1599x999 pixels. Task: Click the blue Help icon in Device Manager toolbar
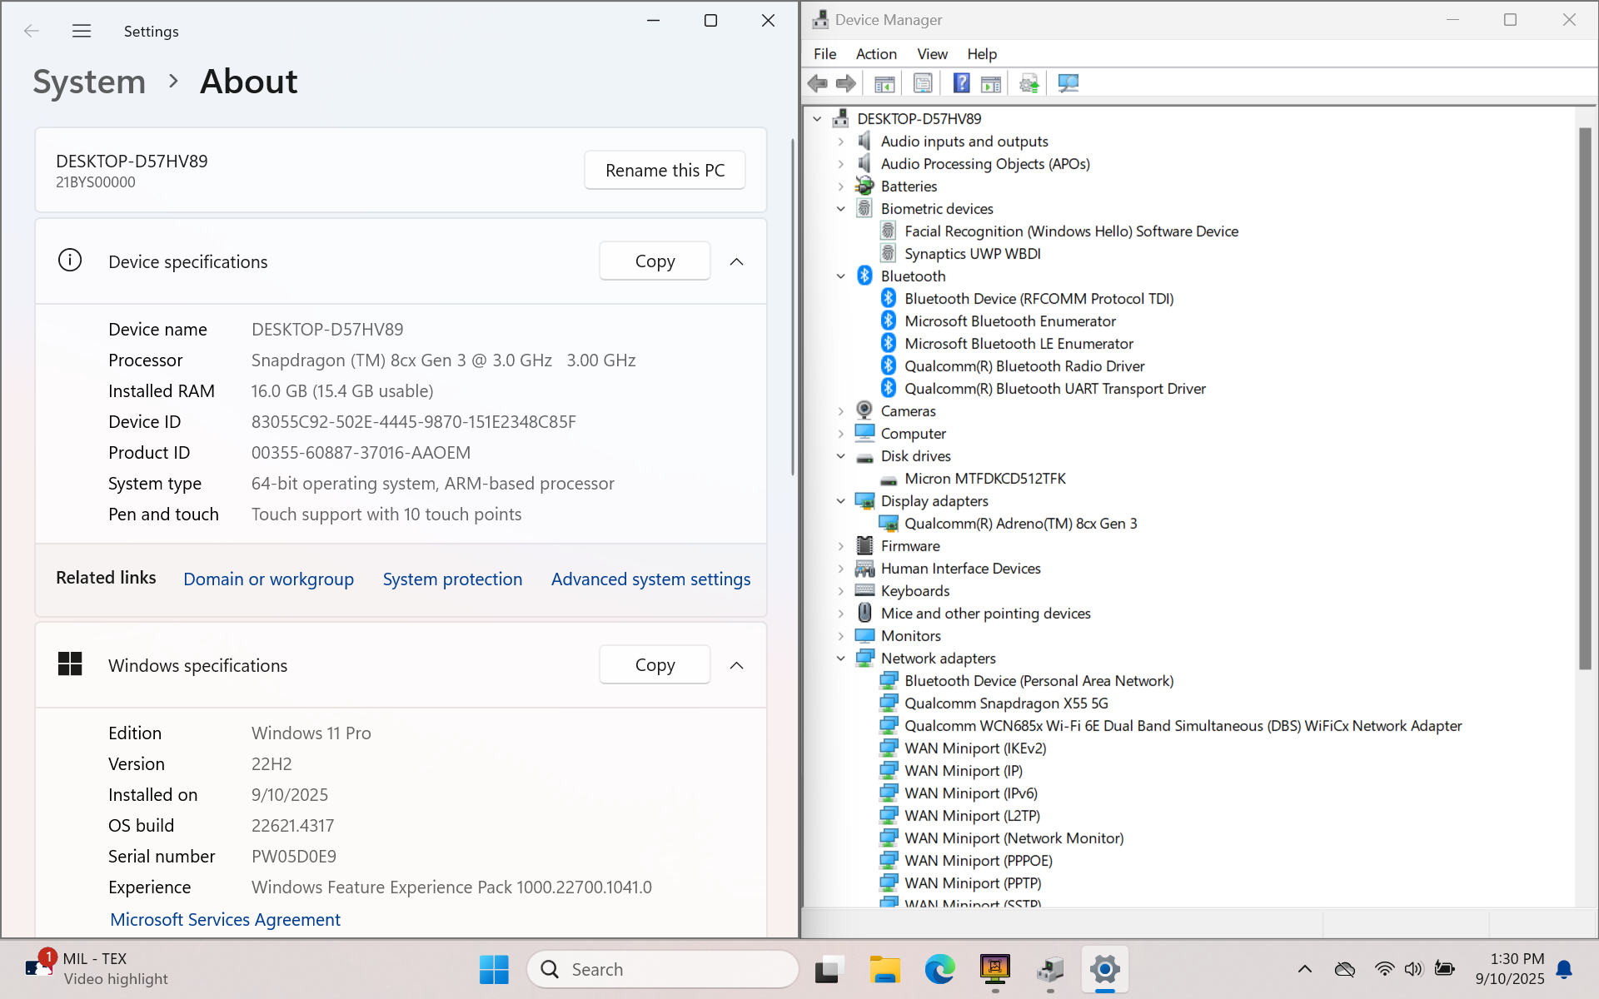click(x=961, y=83)
